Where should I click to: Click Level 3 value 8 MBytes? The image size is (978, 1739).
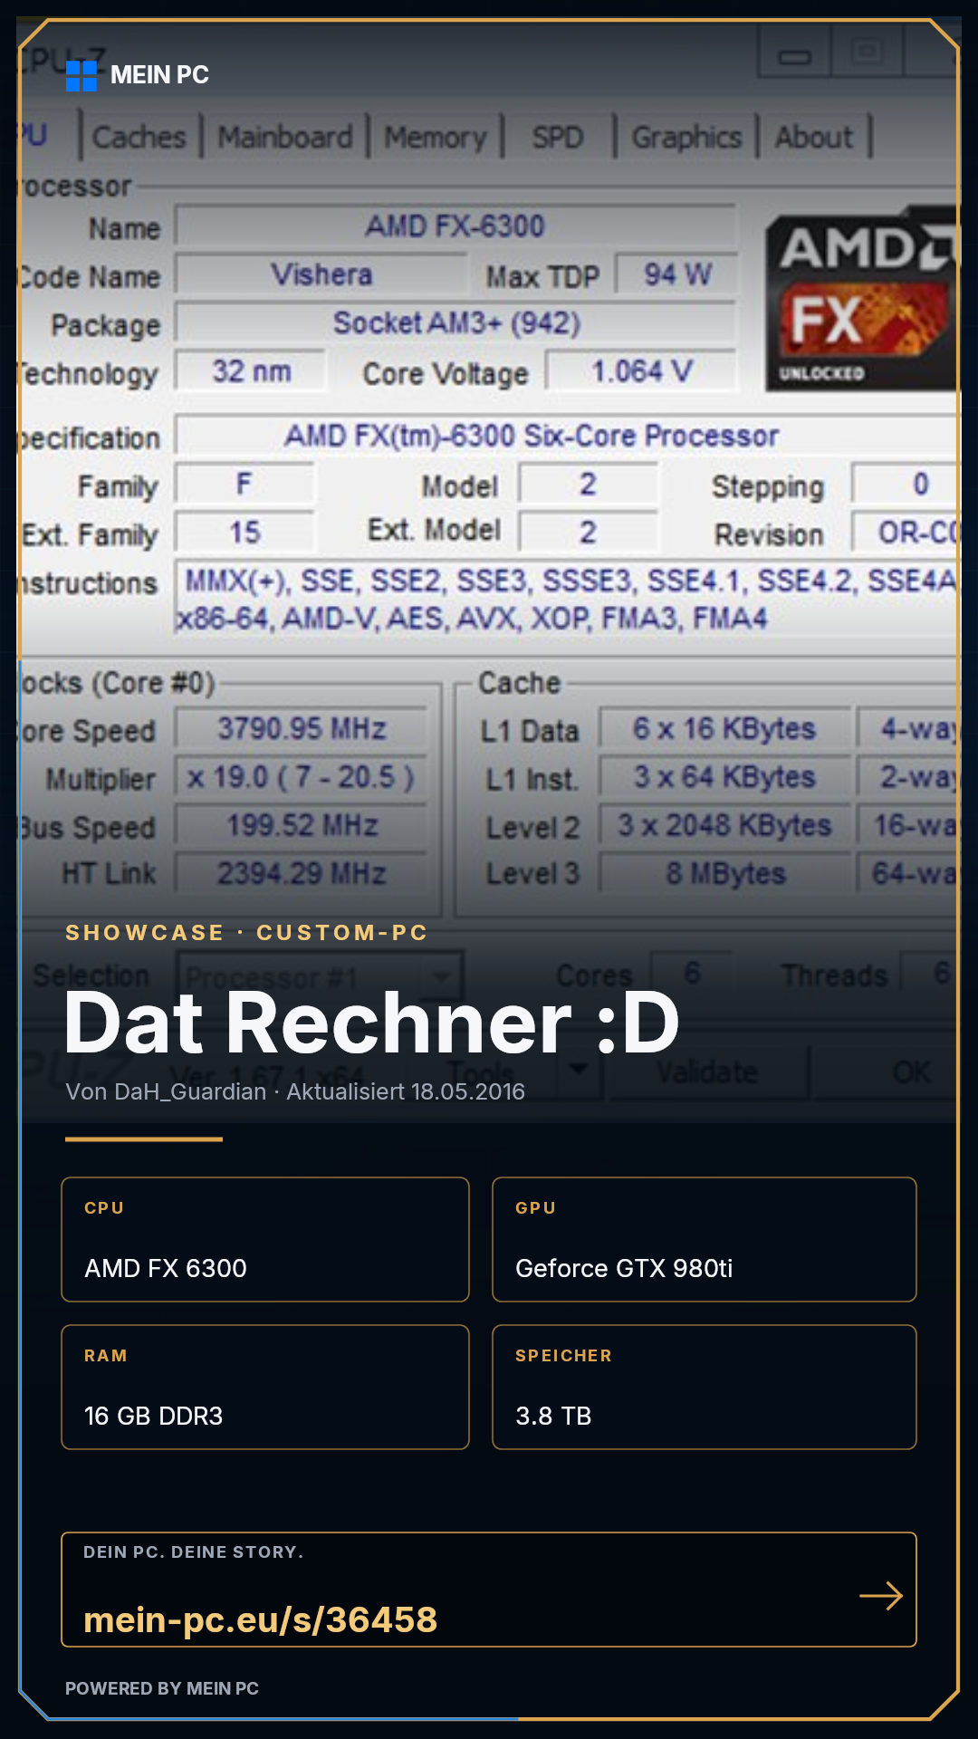click(724, 873)
